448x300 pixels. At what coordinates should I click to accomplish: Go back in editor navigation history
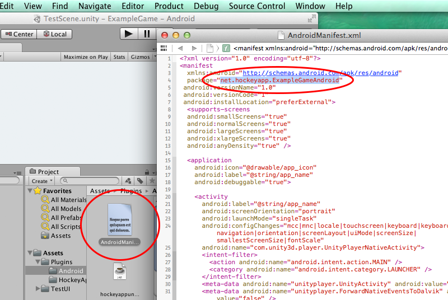pos(180,48)
